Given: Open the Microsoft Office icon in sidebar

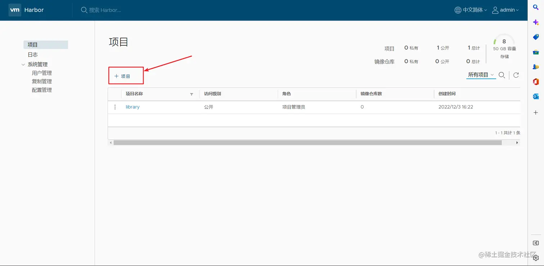Looking at the screenshot, I should tap(536, 82).
